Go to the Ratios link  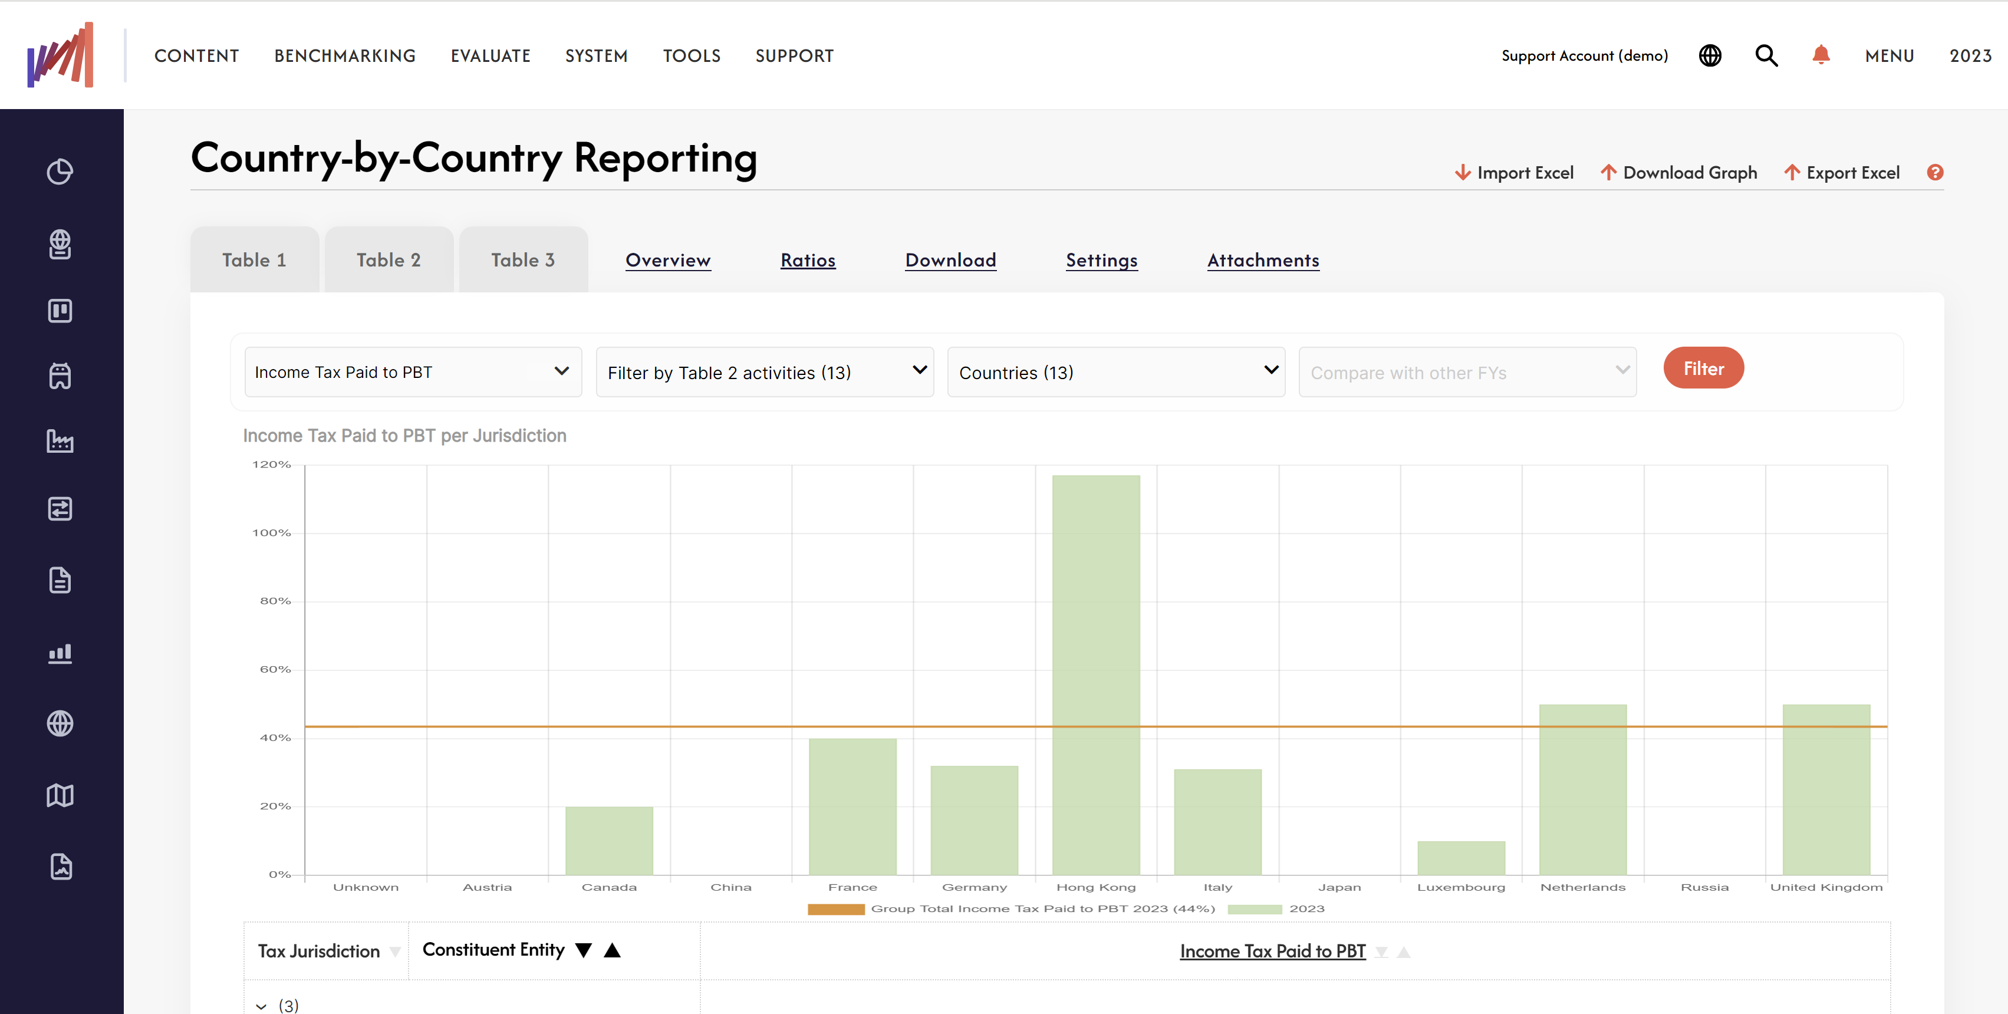point(808,259)
